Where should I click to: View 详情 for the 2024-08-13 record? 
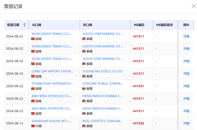coord(186,123)
